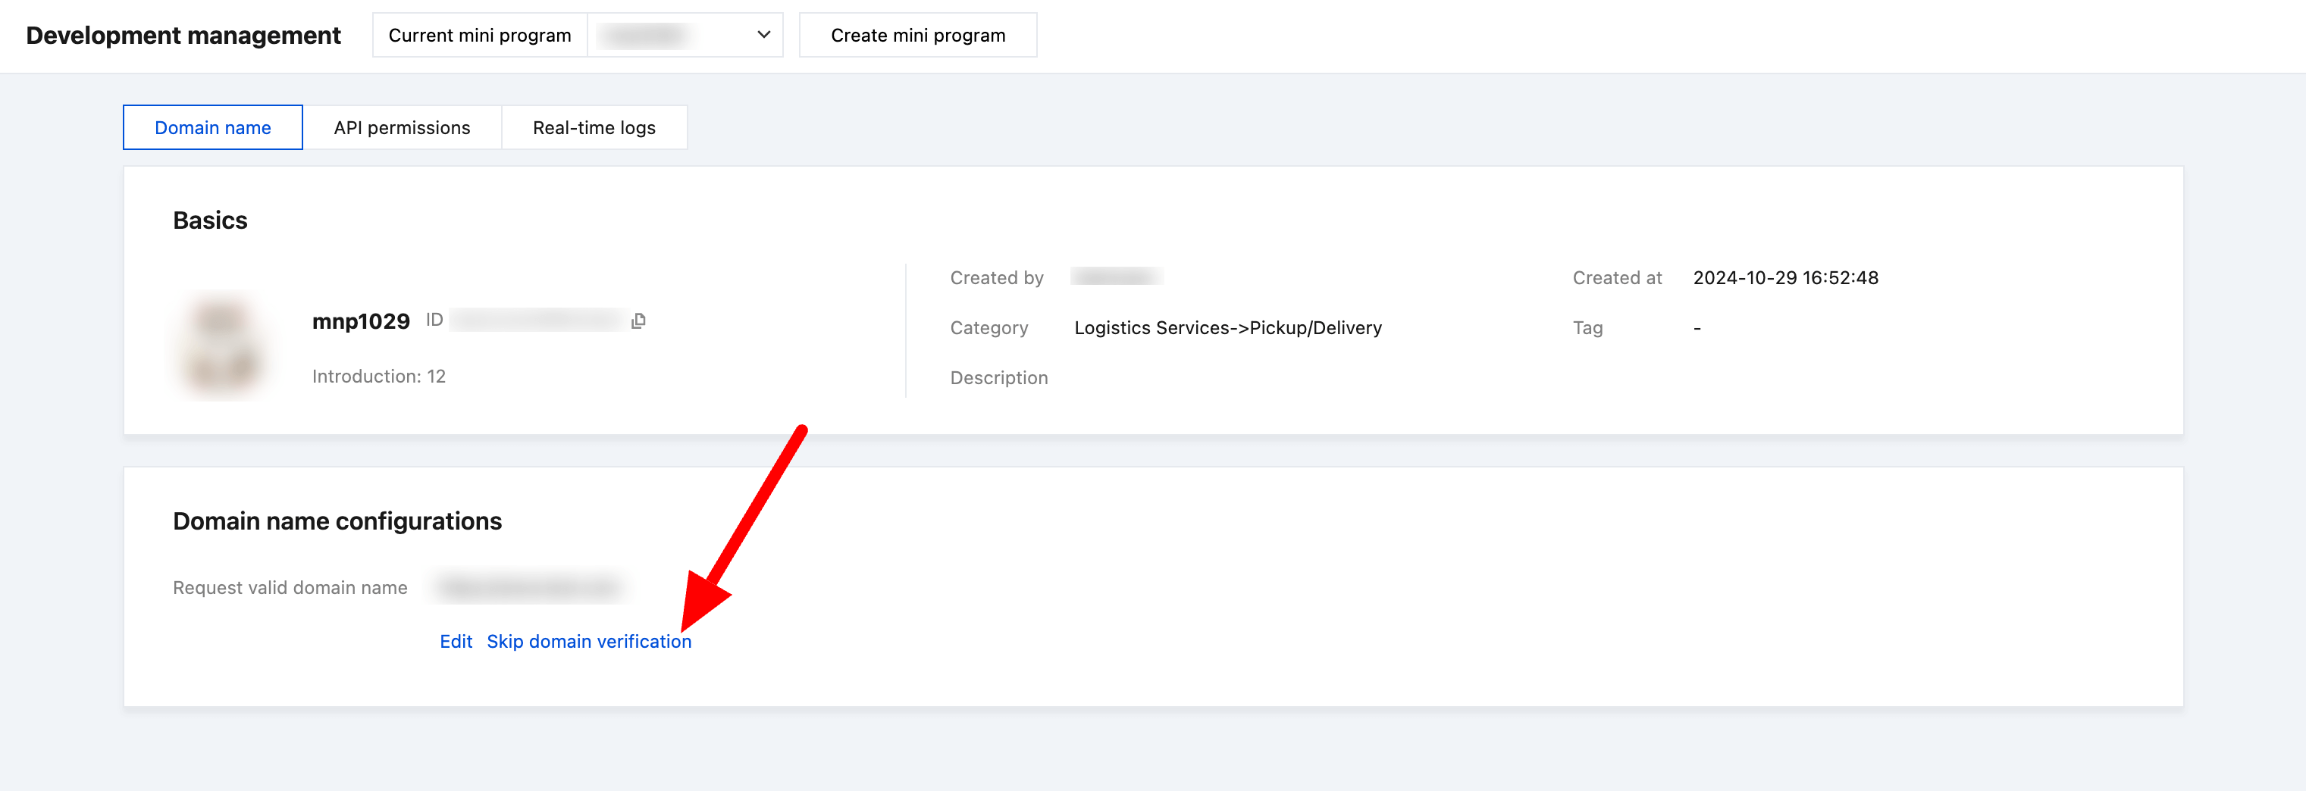Click the Domain name configurations heading
This screenshot has width=2306, height=791.
(337, 521)
